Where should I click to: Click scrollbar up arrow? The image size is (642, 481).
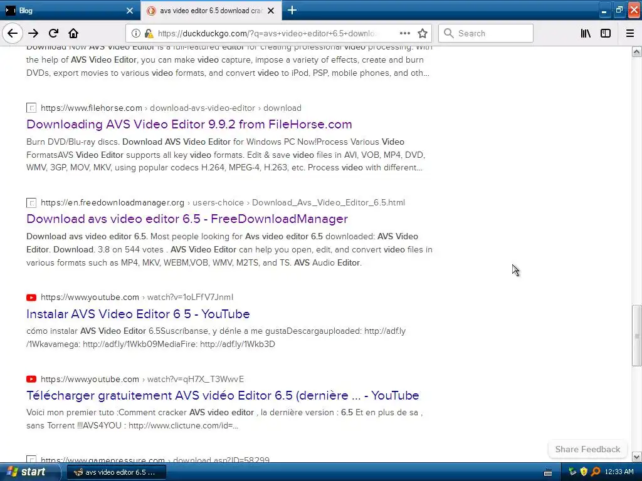click(x=636, y=51)
